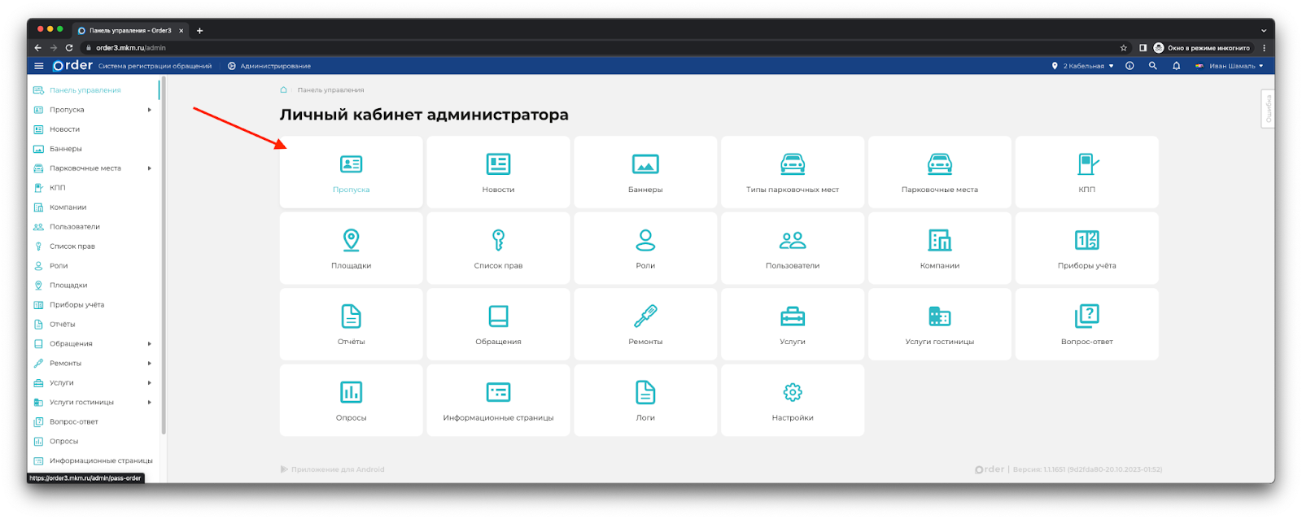Toggle the hamburger sidebar menu
1302x519 pixels.
(x=38, y=66)
